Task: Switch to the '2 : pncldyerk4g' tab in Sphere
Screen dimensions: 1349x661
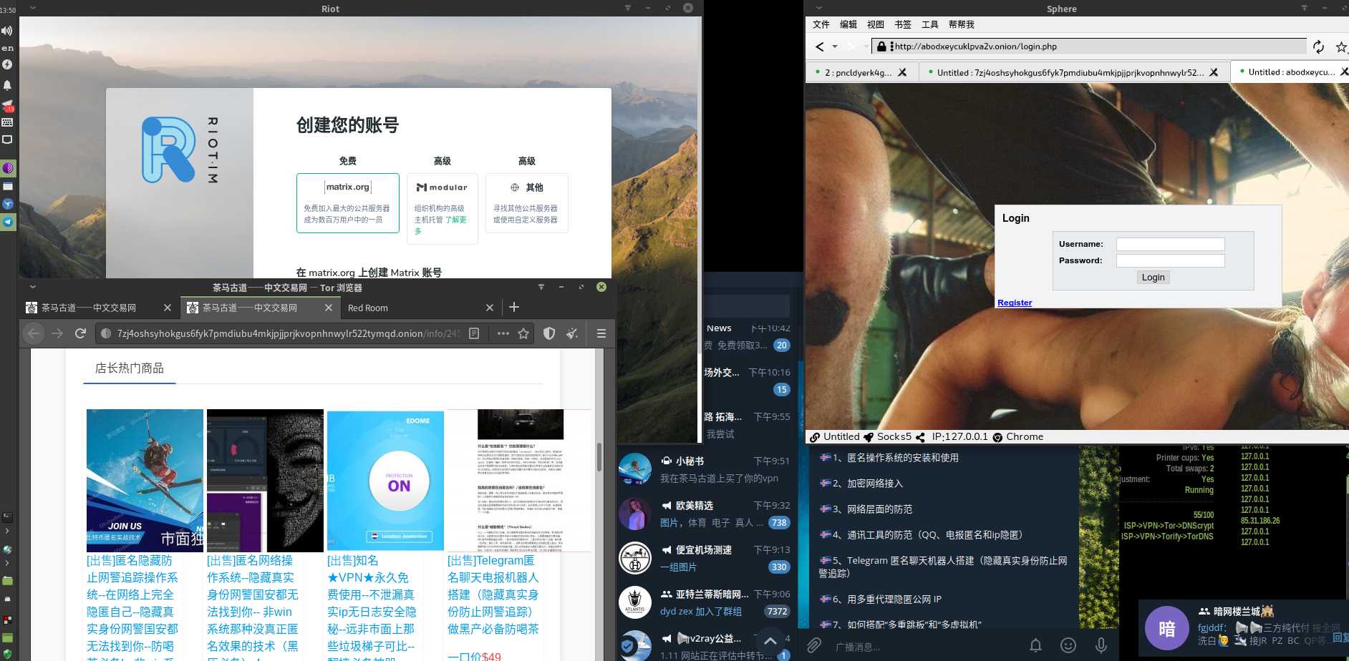Action: pos(862,72)
